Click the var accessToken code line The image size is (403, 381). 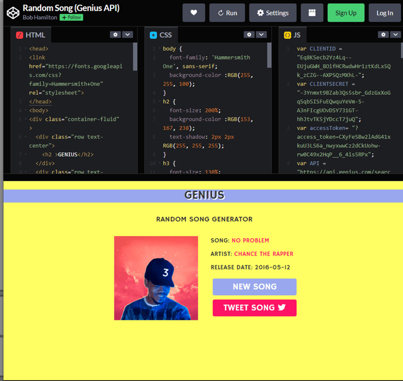(344, 141)
